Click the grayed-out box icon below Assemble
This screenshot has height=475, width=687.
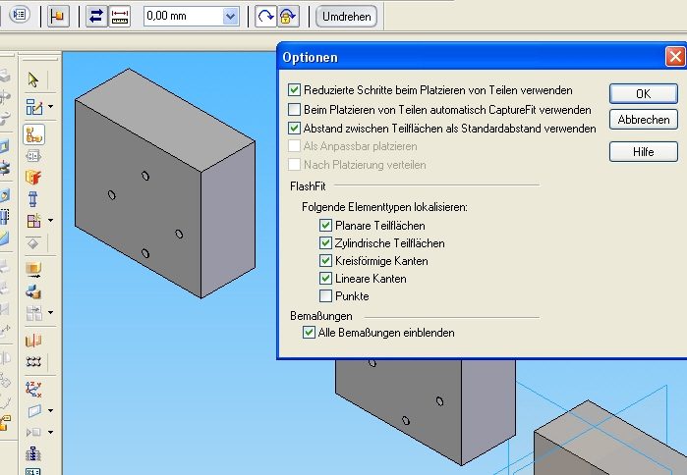tap(33, 156)
